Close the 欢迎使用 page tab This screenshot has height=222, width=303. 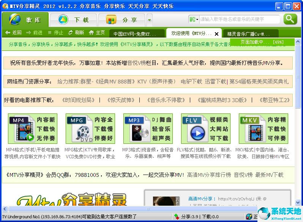click(217, 34)
